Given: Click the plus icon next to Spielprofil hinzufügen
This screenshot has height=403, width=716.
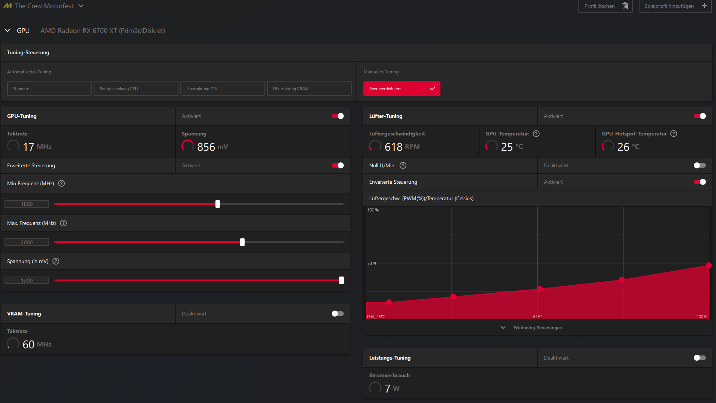Looking at the screenshot, I should click(x=704, y=6).
